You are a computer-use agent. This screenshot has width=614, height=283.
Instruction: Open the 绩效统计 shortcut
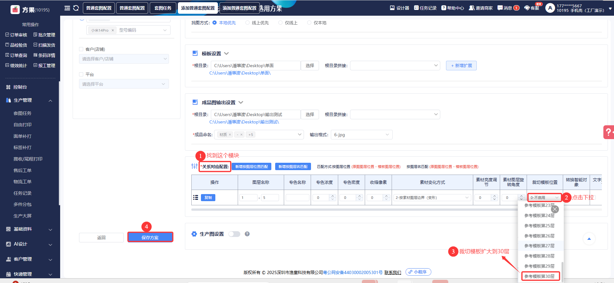pyautogui.click(x=16, y=66)
